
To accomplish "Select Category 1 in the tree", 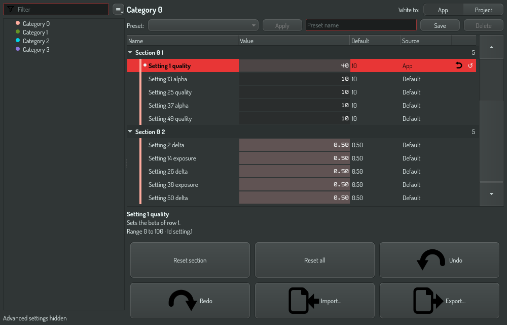I will (35, 32).
